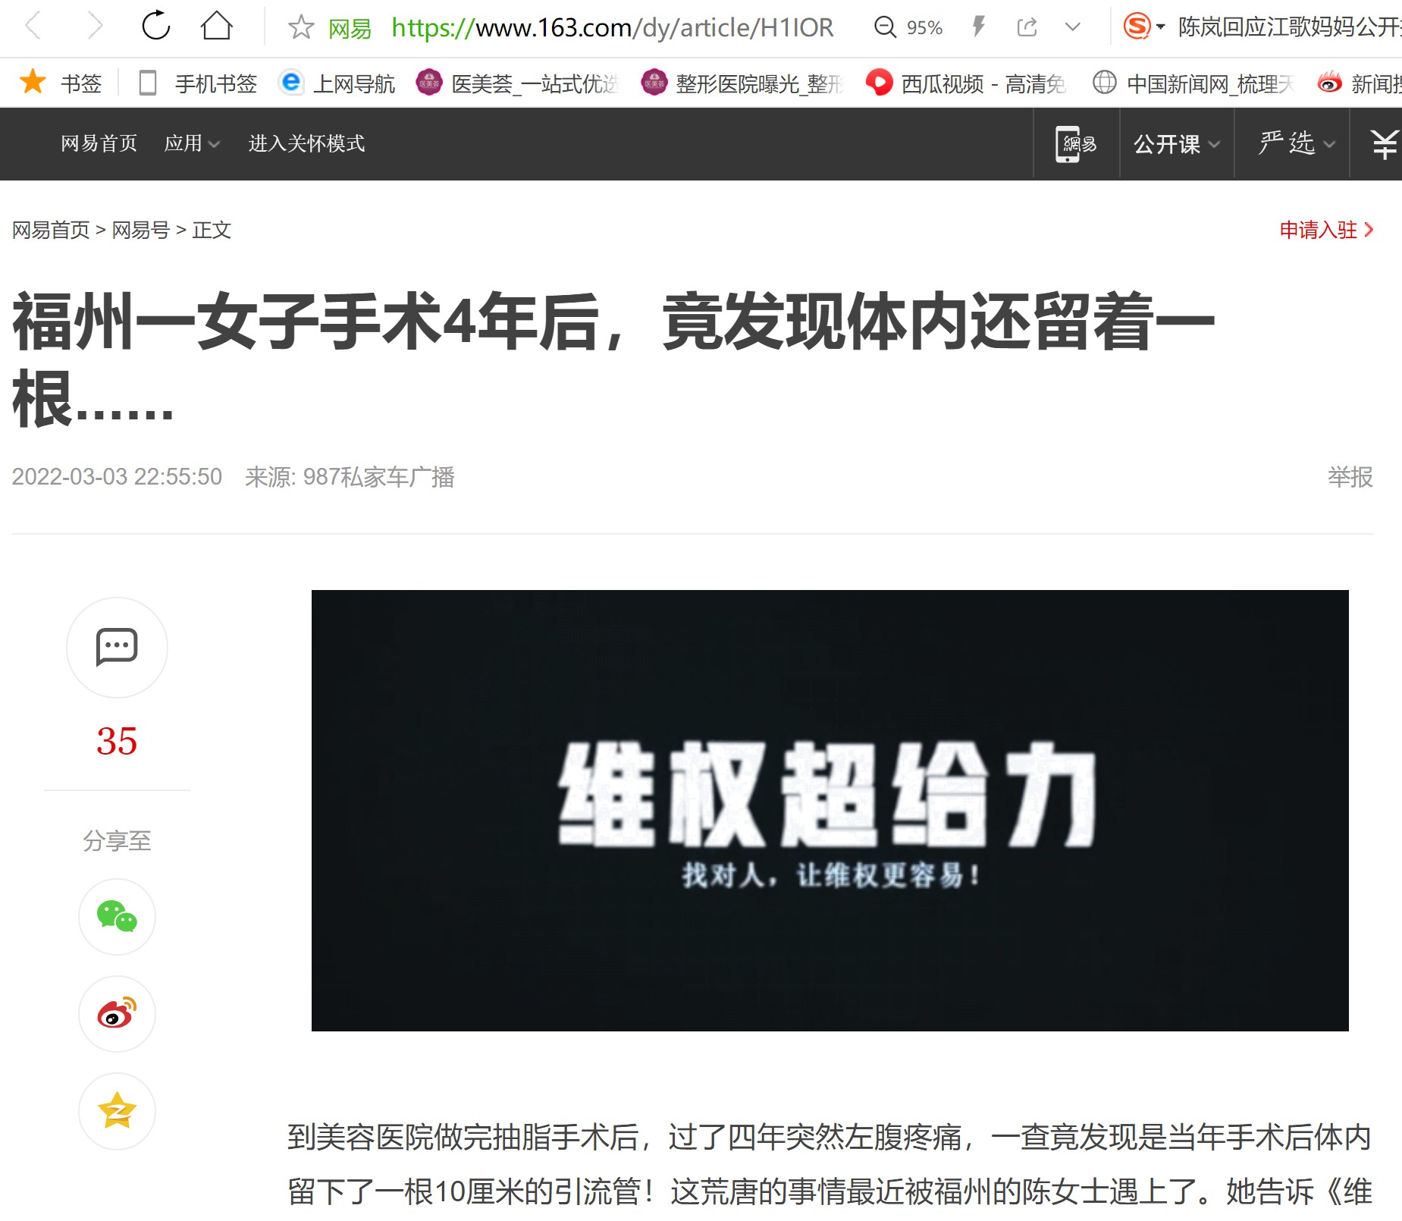Screen dimensions: 1402x1221
Task: Open the 整形医院曝光 bookmark
Action: click(x=742, y=83)
